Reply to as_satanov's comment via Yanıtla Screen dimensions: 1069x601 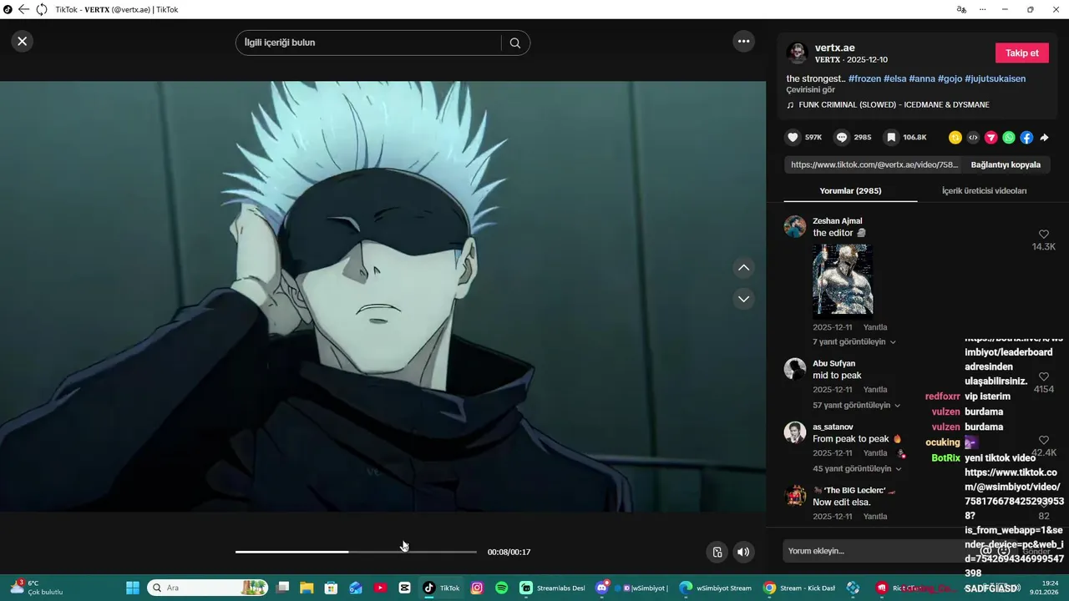(x=875, y=453)
